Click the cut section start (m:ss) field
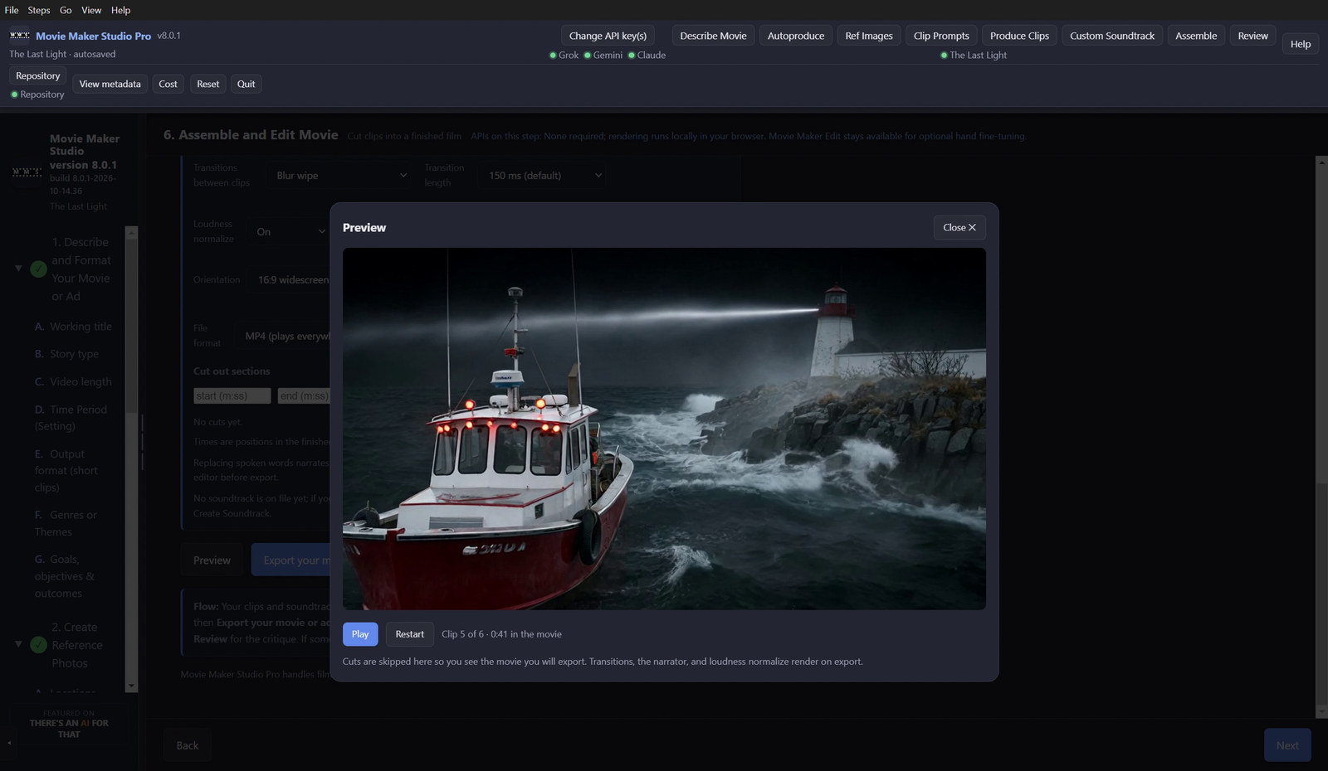The width and height of the screenshot is (1328, 771). 232,395
